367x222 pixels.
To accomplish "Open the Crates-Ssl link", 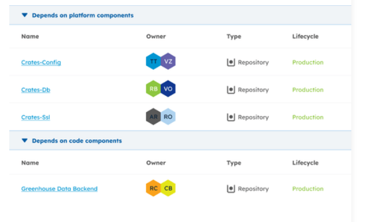I will click(x=35, y=117).
